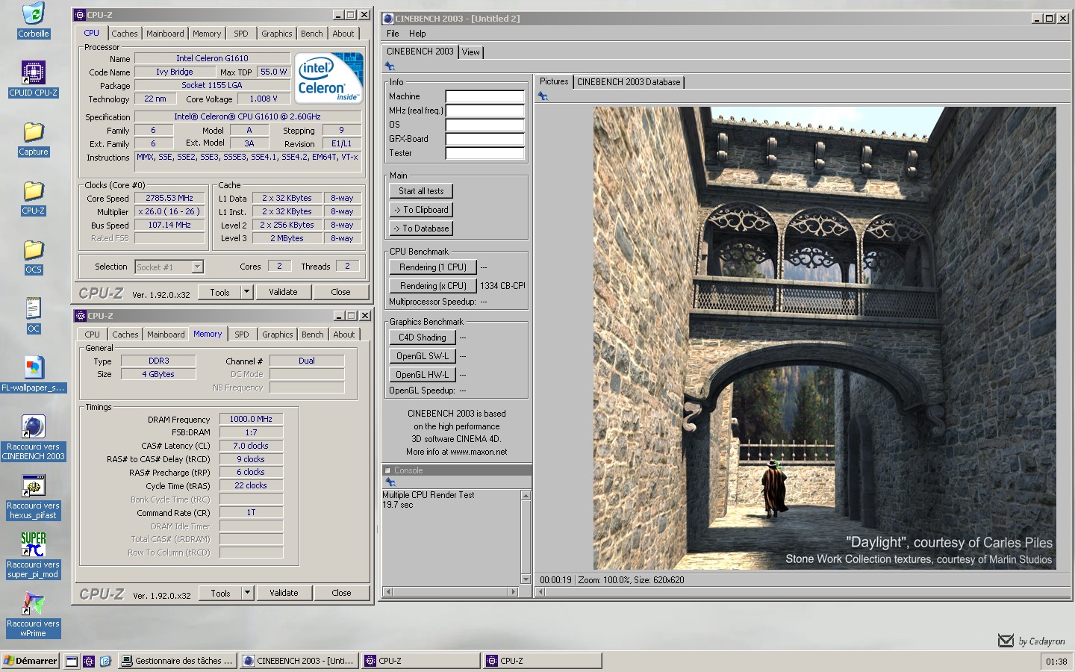Select the Pictures tab
1075x672 pixels.
[554, 81]
